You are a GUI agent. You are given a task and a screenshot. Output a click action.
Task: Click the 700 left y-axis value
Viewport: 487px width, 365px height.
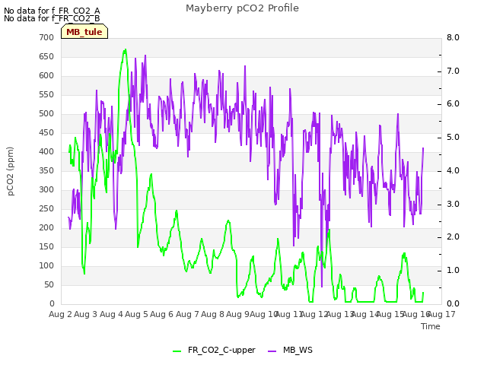46,37
